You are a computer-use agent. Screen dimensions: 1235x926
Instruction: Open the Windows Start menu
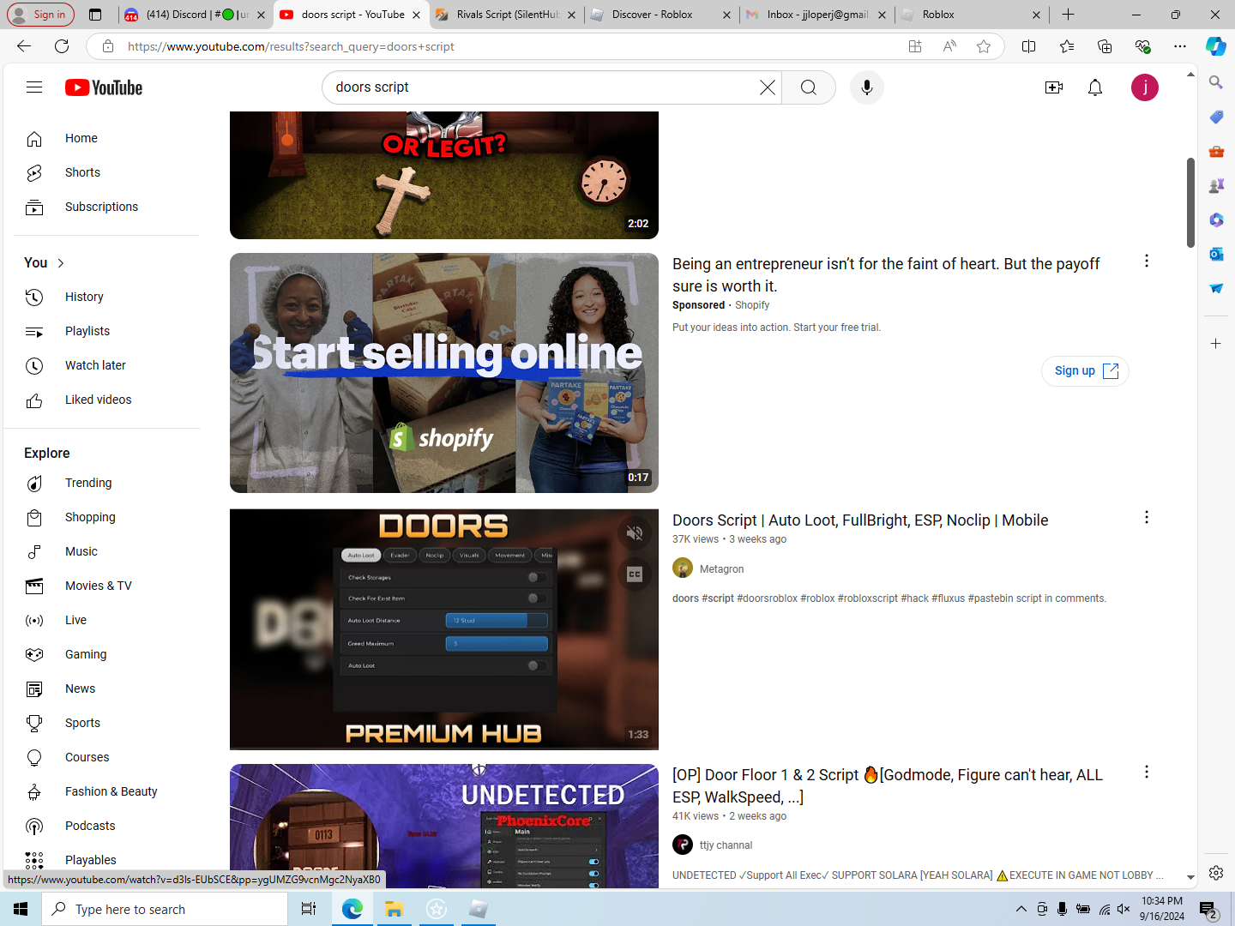21,909
